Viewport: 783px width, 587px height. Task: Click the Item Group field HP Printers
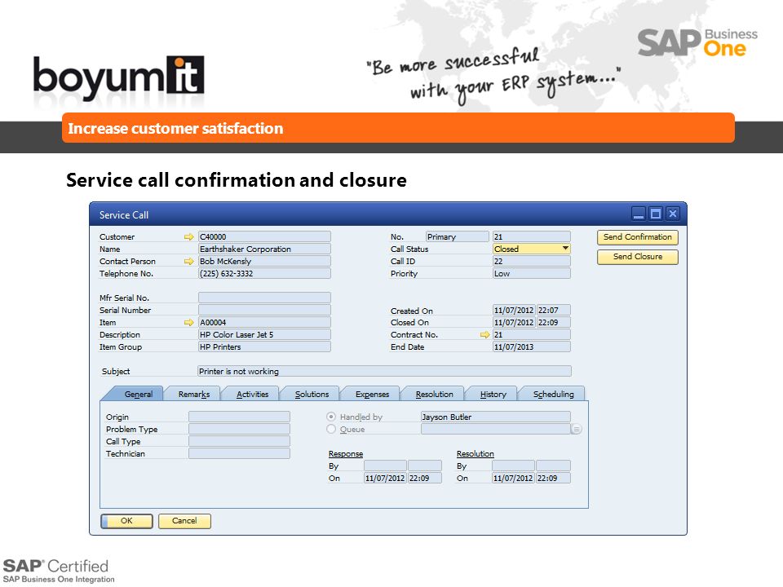pos(264,346)
